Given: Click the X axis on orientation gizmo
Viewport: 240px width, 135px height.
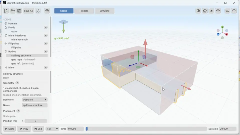Looking at the screenshot, I should [226, 34].
